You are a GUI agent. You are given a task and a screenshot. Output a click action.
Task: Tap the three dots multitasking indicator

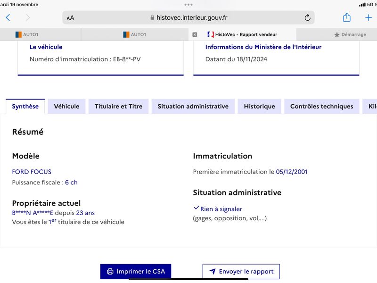pyautogui.click(x=188, y=5)
